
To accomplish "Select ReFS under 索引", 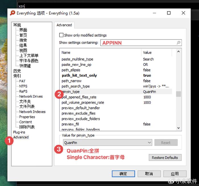I will (23, 91).
